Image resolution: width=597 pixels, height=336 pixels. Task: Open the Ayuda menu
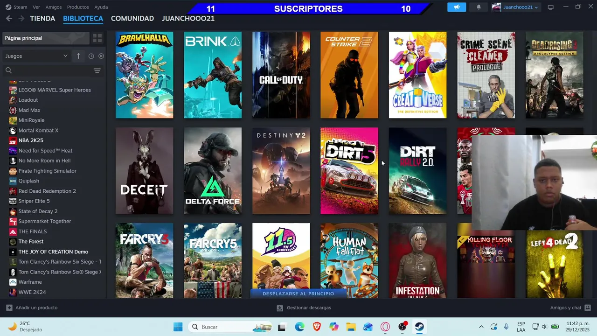(x=101, y=7)
